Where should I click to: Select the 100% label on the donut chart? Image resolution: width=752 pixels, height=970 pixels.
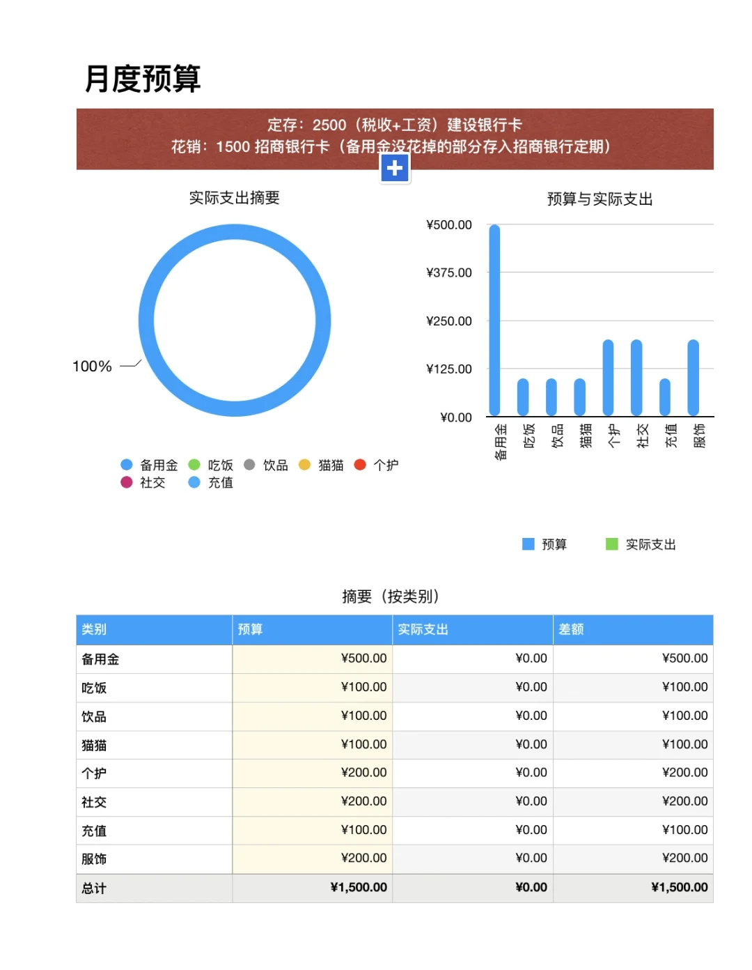coord(91,365)
